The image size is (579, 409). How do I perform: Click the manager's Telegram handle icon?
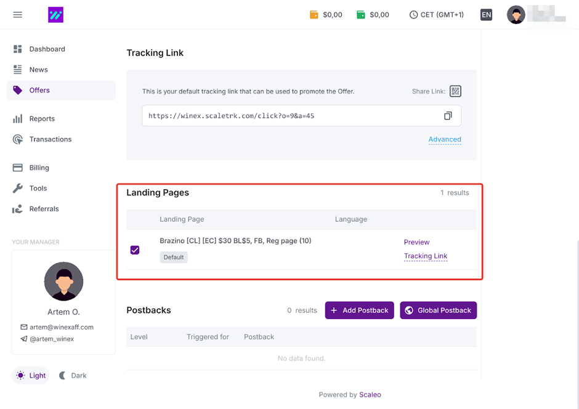(24, 339)
